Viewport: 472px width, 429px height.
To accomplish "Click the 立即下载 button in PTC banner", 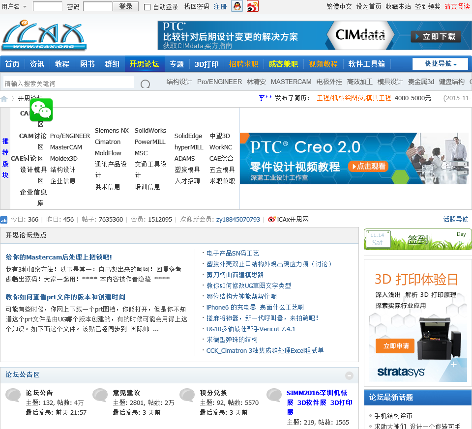I will tap(436, 37).
